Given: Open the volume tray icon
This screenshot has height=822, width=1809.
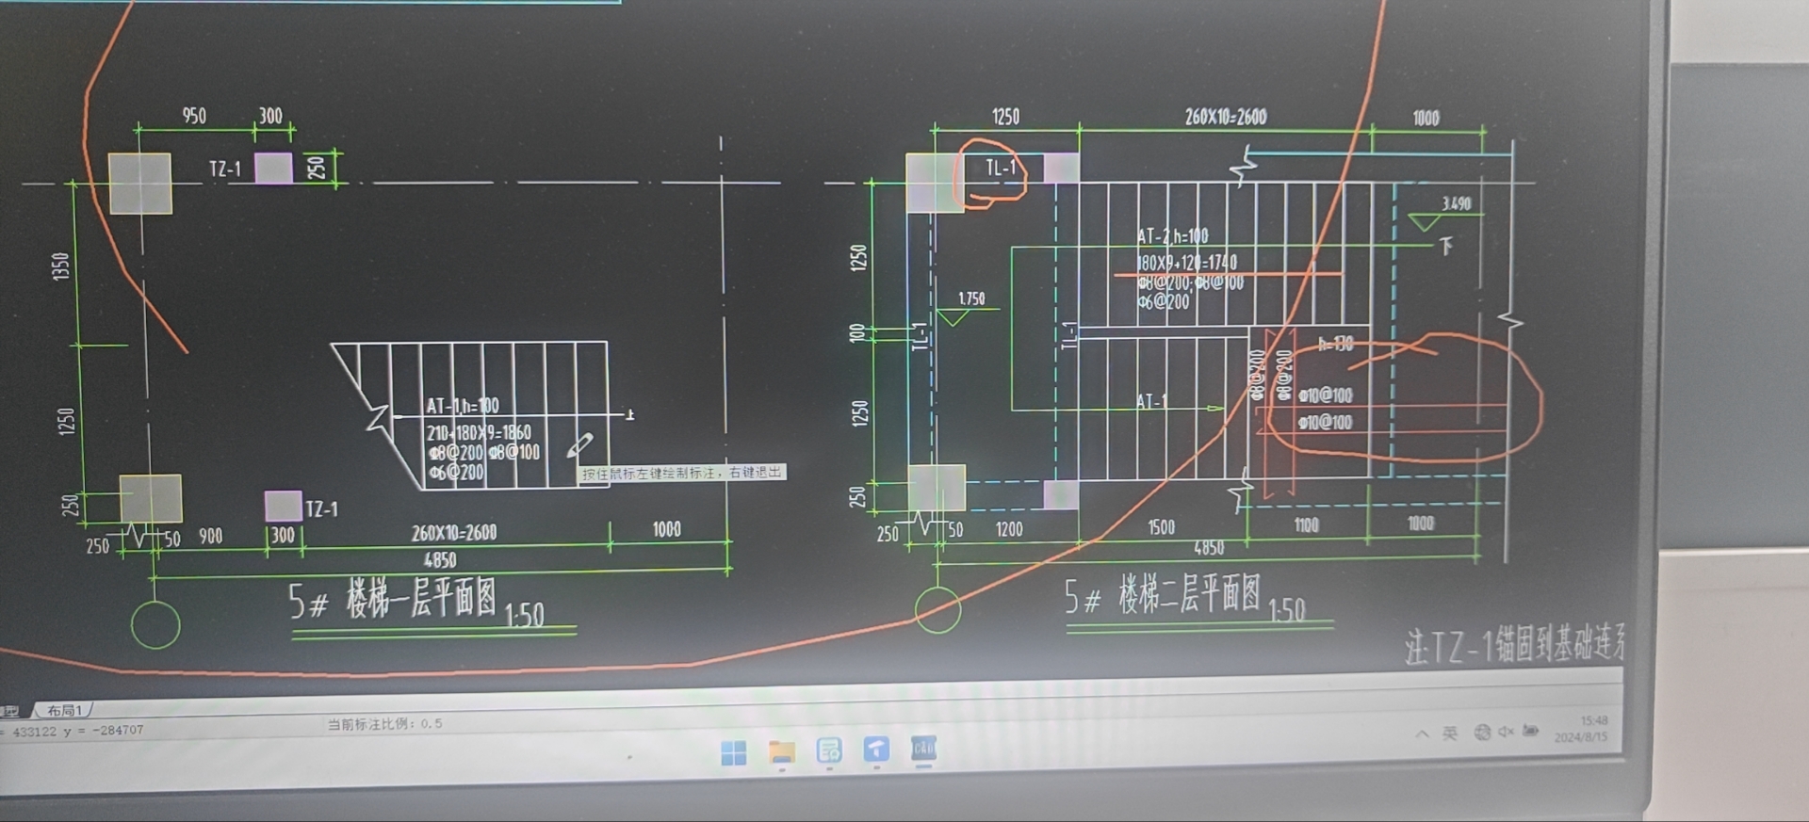Looking at the screenshot, I should [x=1506, y=731].
